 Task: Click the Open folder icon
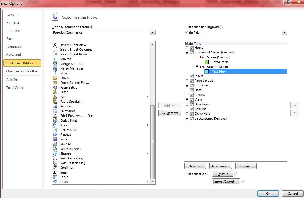tap(55, 78)
